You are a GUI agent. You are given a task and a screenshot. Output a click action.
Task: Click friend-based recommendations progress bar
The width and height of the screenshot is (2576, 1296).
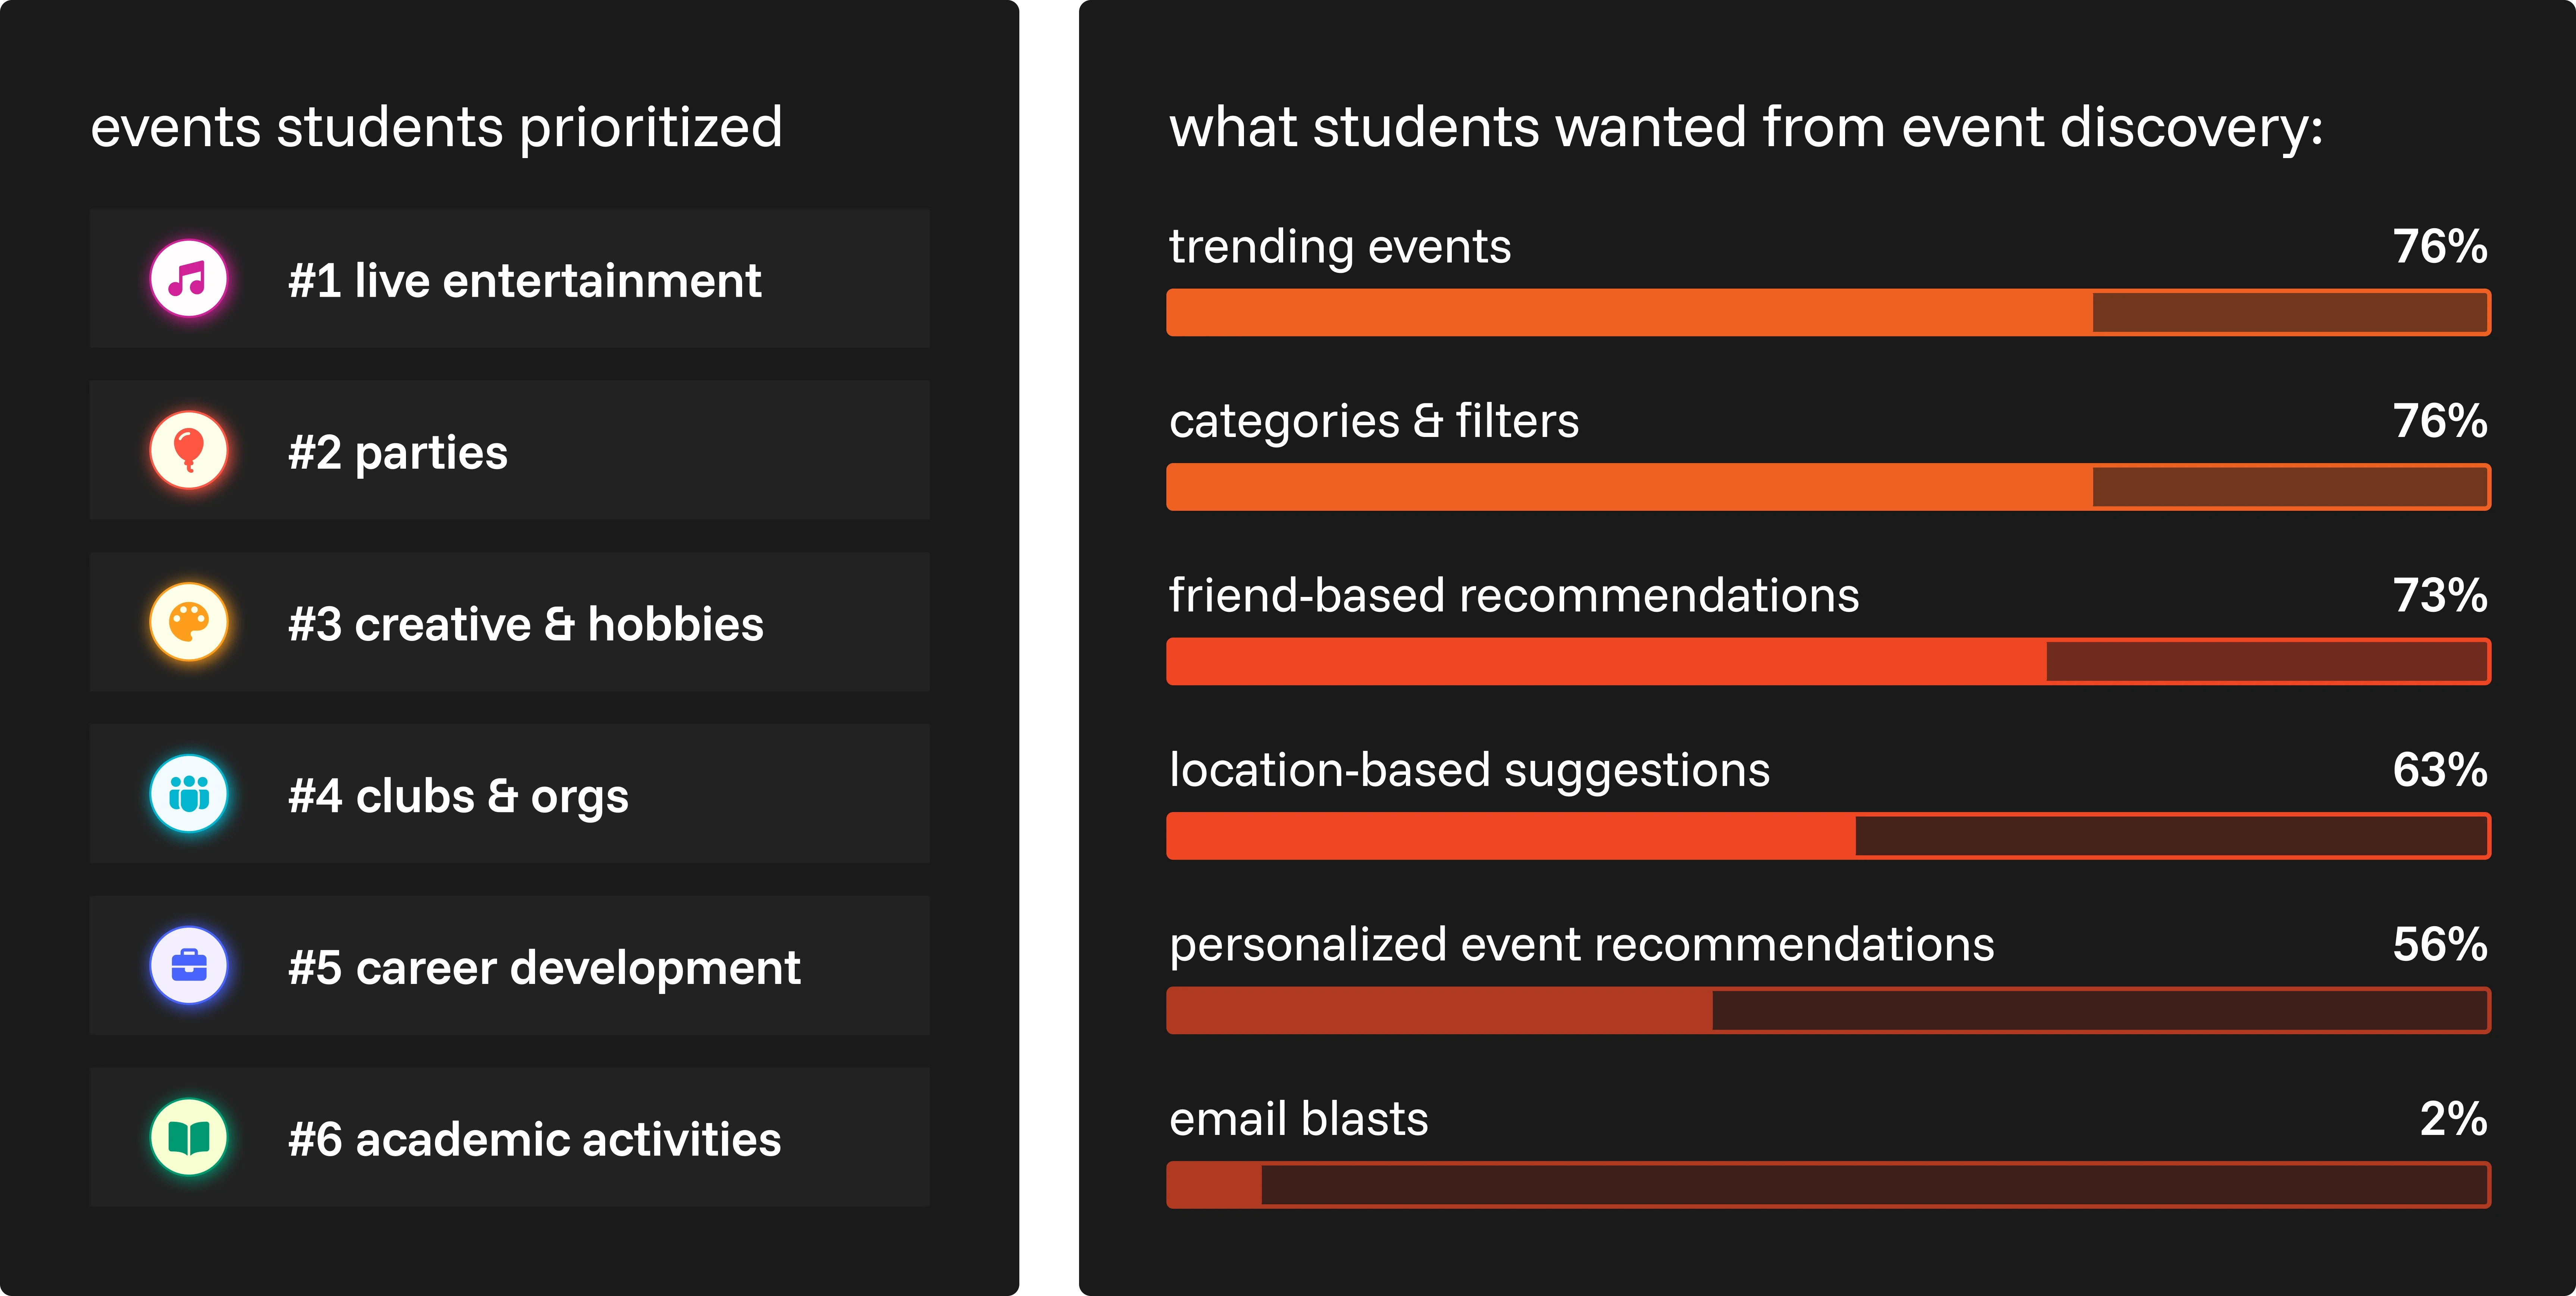point(1828,661)
